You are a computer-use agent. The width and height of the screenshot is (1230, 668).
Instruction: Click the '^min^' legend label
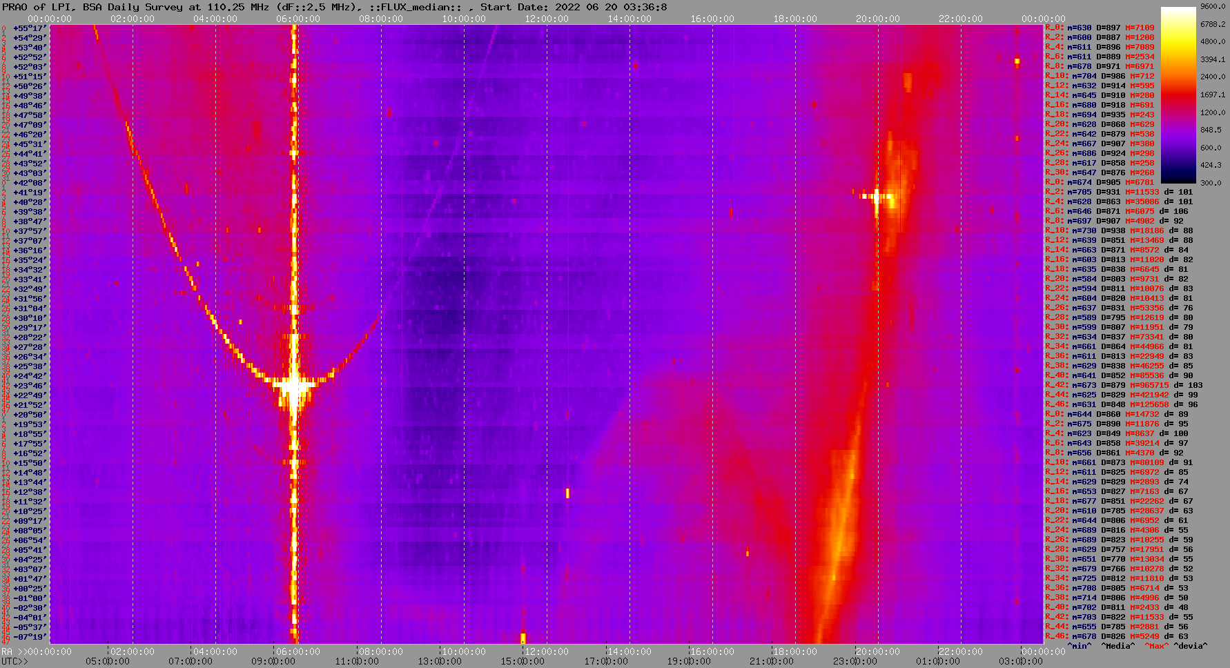pyautogui.click(x=1080, y=646)
